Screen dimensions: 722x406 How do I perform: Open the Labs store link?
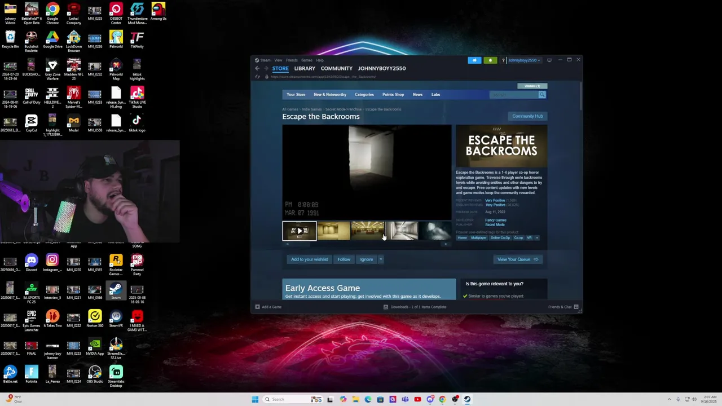[435, 95]
